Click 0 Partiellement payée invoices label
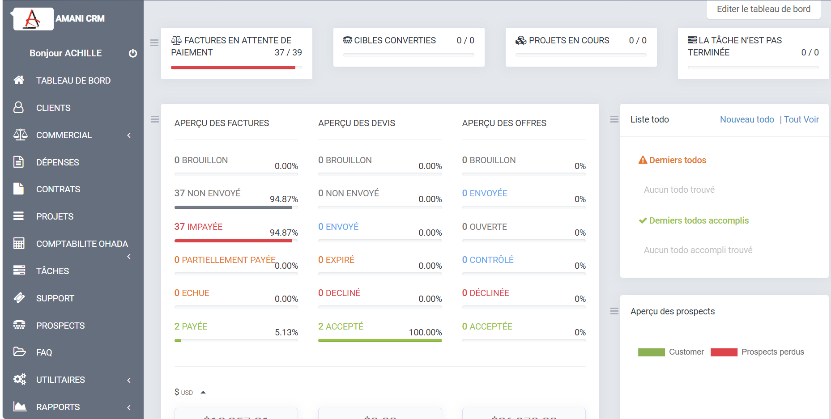 pyautogui.click(x=225, y=260)
